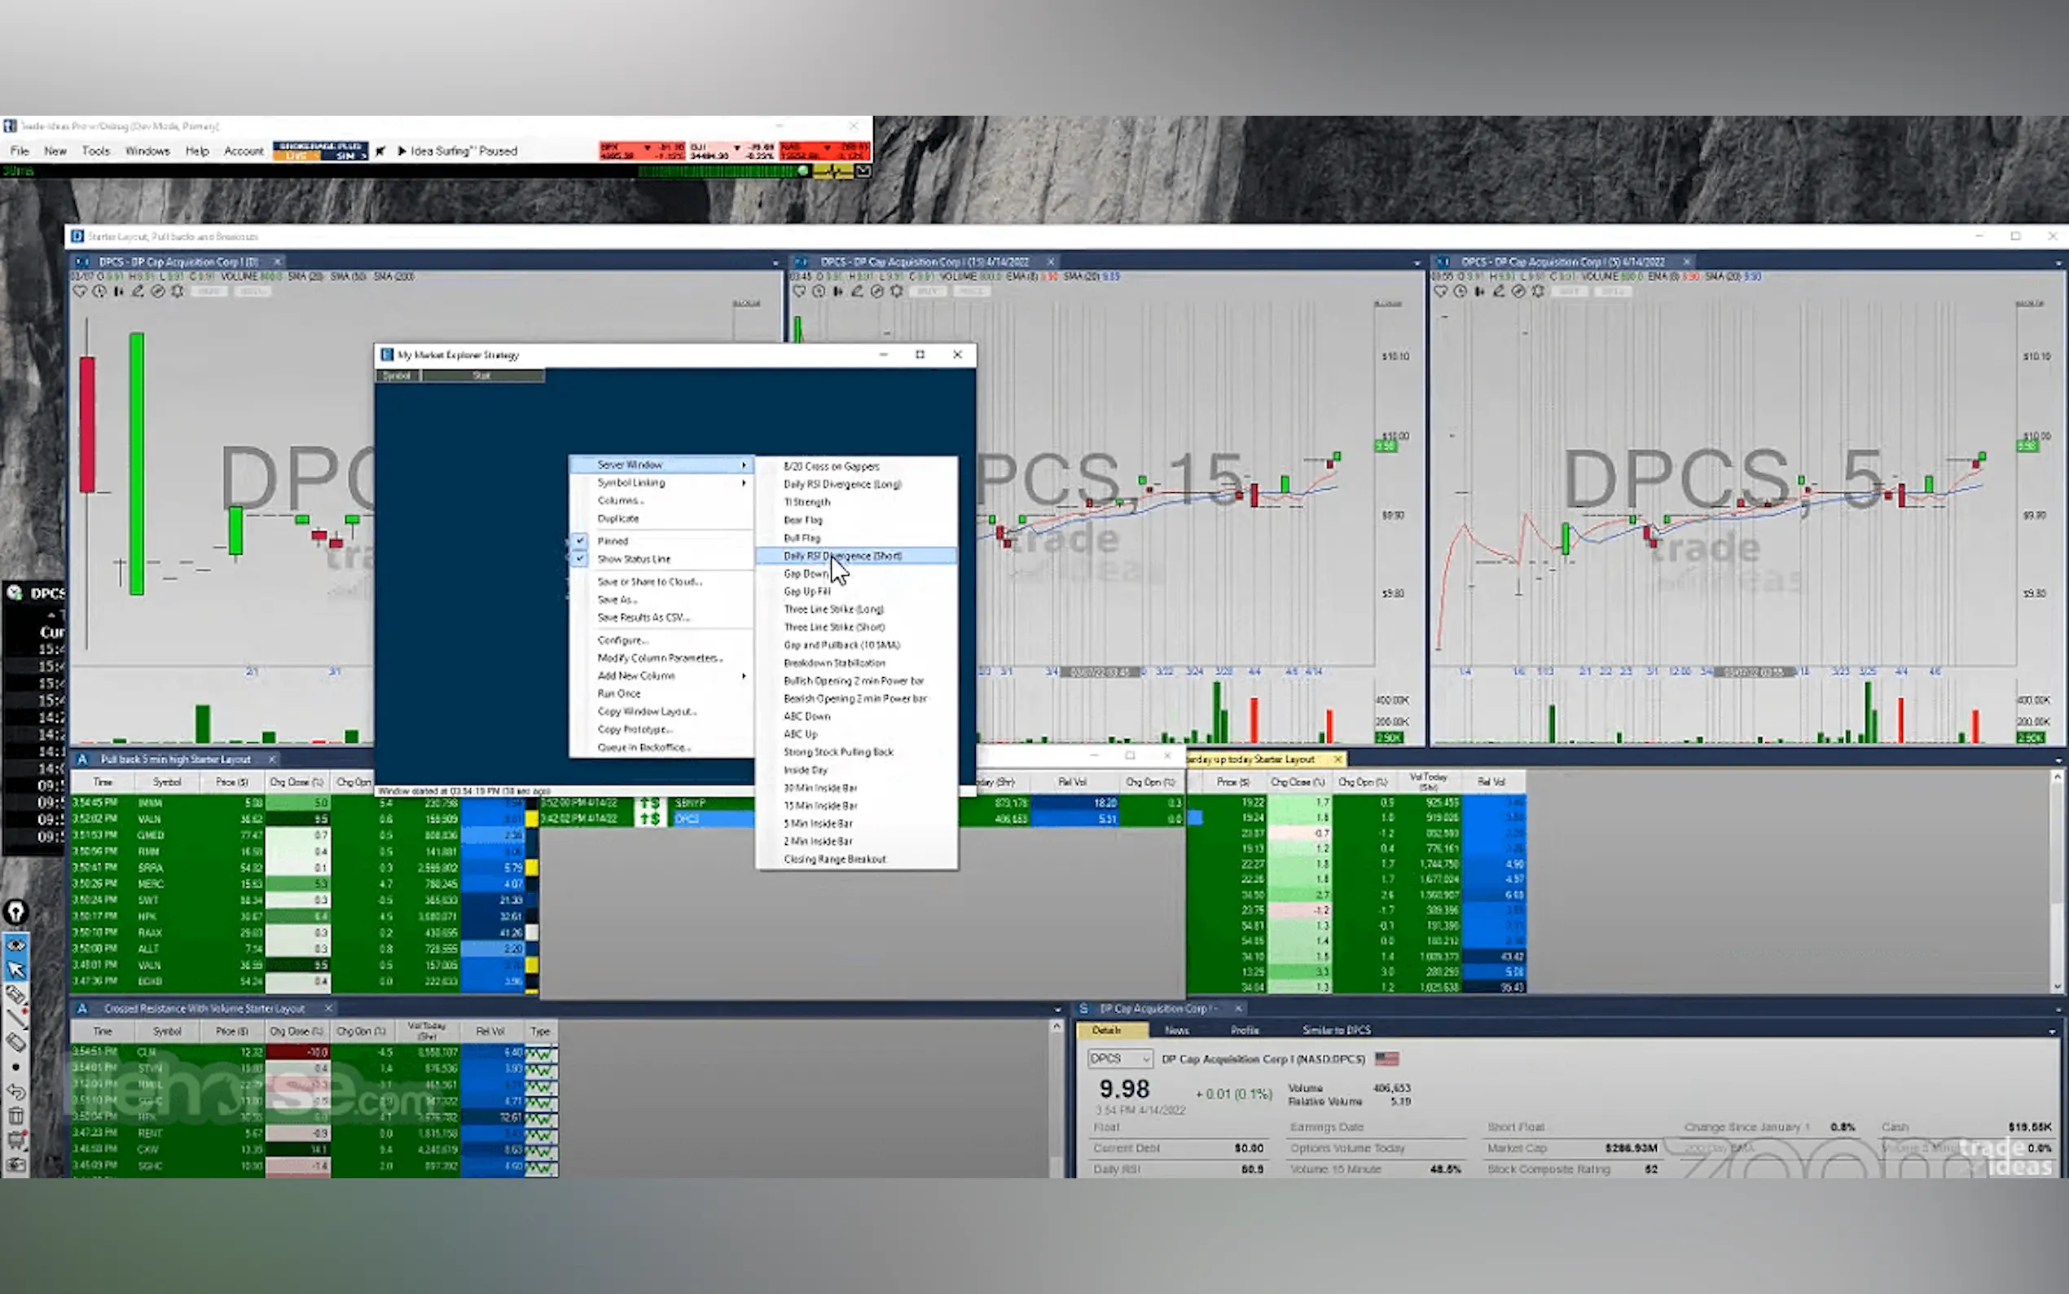Uncheck the Pinned option in context menu
This screenshot has width=2069, height=1294.
pos(613,541)
